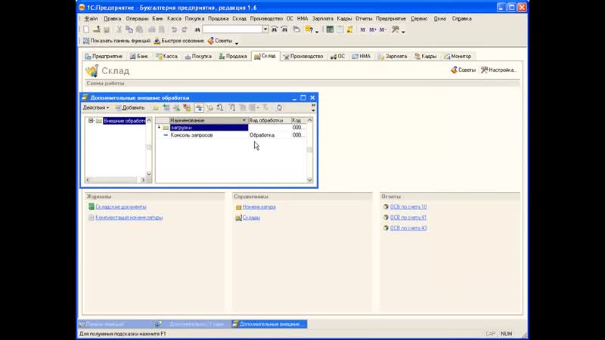Click the Наименование column header
Screen dimensions: 605x340
point(209,121)
